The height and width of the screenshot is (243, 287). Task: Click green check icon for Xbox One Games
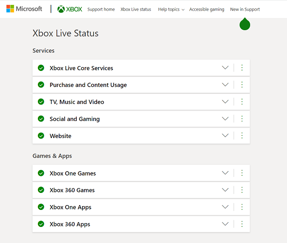click(41, 173)
